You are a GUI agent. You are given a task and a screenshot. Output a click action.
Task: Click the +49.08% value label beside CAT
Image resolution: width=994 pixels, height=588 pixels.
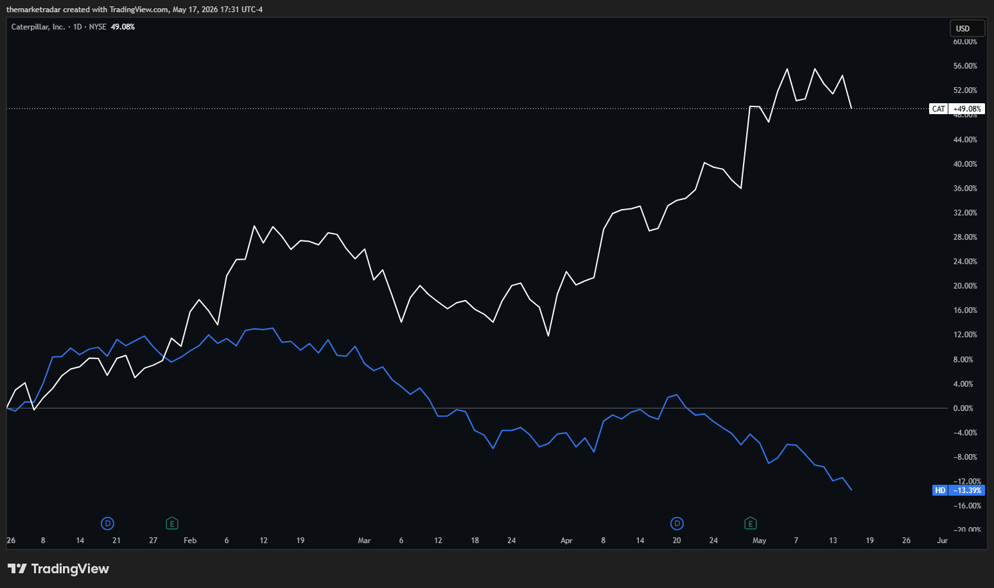pos(967,109)
